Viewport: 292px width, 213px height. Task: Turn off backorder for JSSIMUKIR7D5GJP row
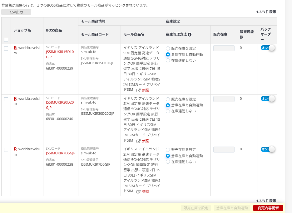pos(268,149)
